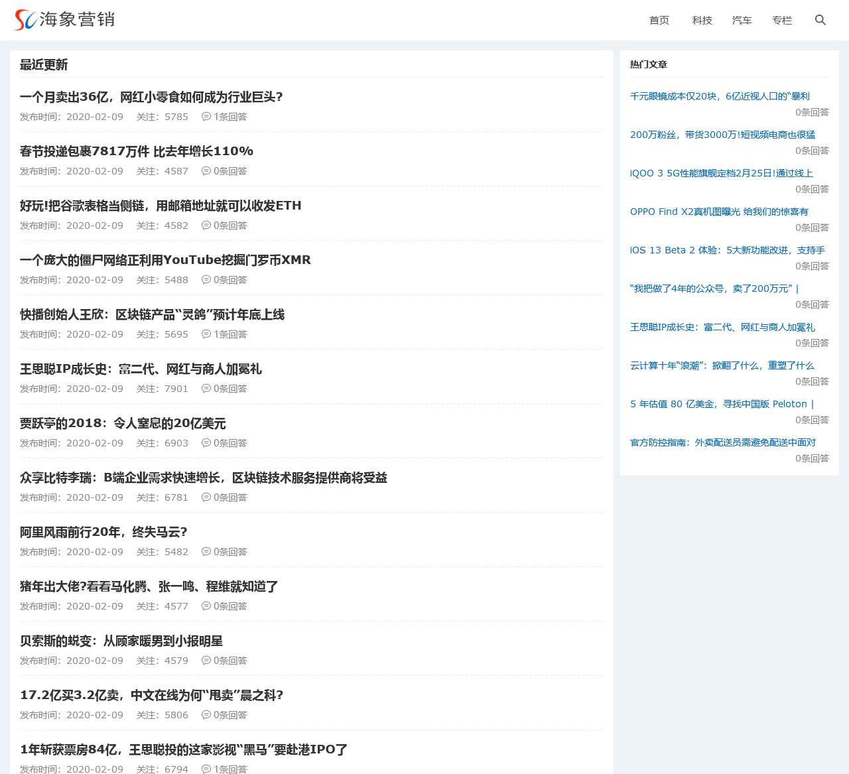Open hot article 5 年估值 80 亿美金 Peloton
This screenshot has height=774, width=849.
pyautogui.click(x=722, y=404)
